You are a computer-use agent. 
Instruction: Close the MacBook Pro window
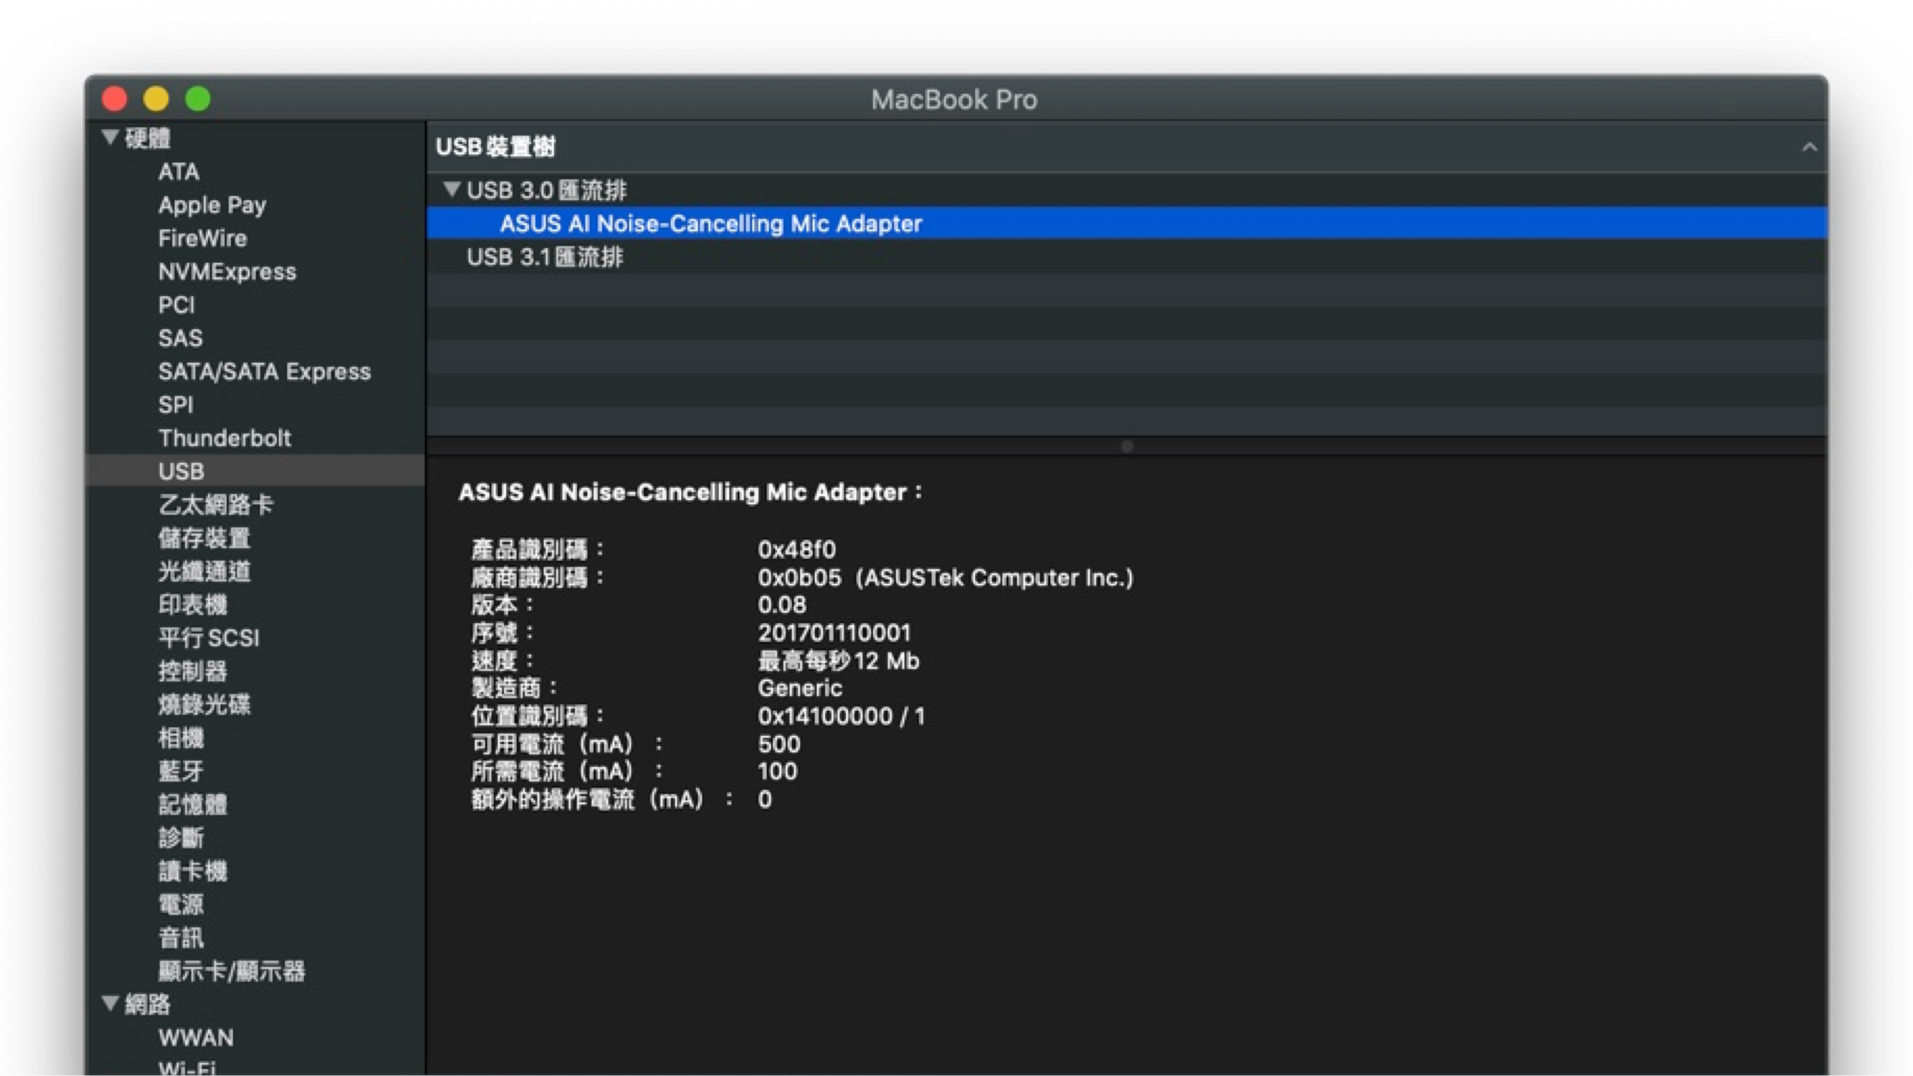coord(115,98)
